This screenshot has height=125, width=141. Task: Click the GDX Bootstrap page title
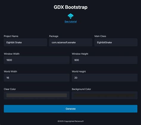click(70, 7)
